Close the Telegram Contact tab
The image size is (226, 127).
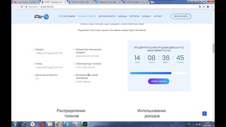120,2
